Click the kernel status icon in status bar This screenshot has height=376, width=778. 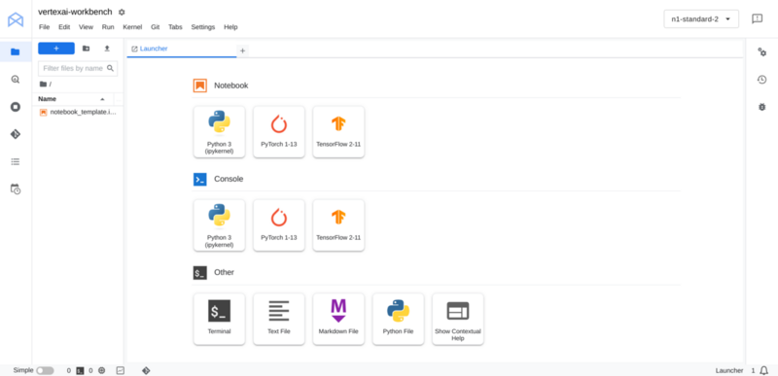(102, 370)
